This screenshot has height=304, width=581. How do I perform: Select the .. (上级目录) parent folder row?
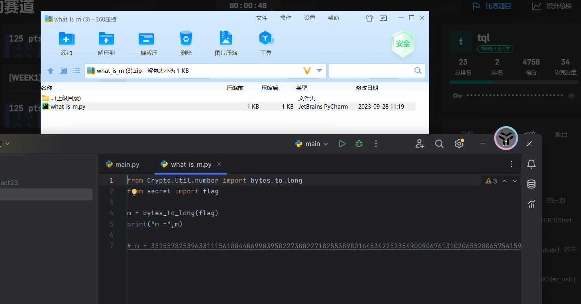point(228,98)
